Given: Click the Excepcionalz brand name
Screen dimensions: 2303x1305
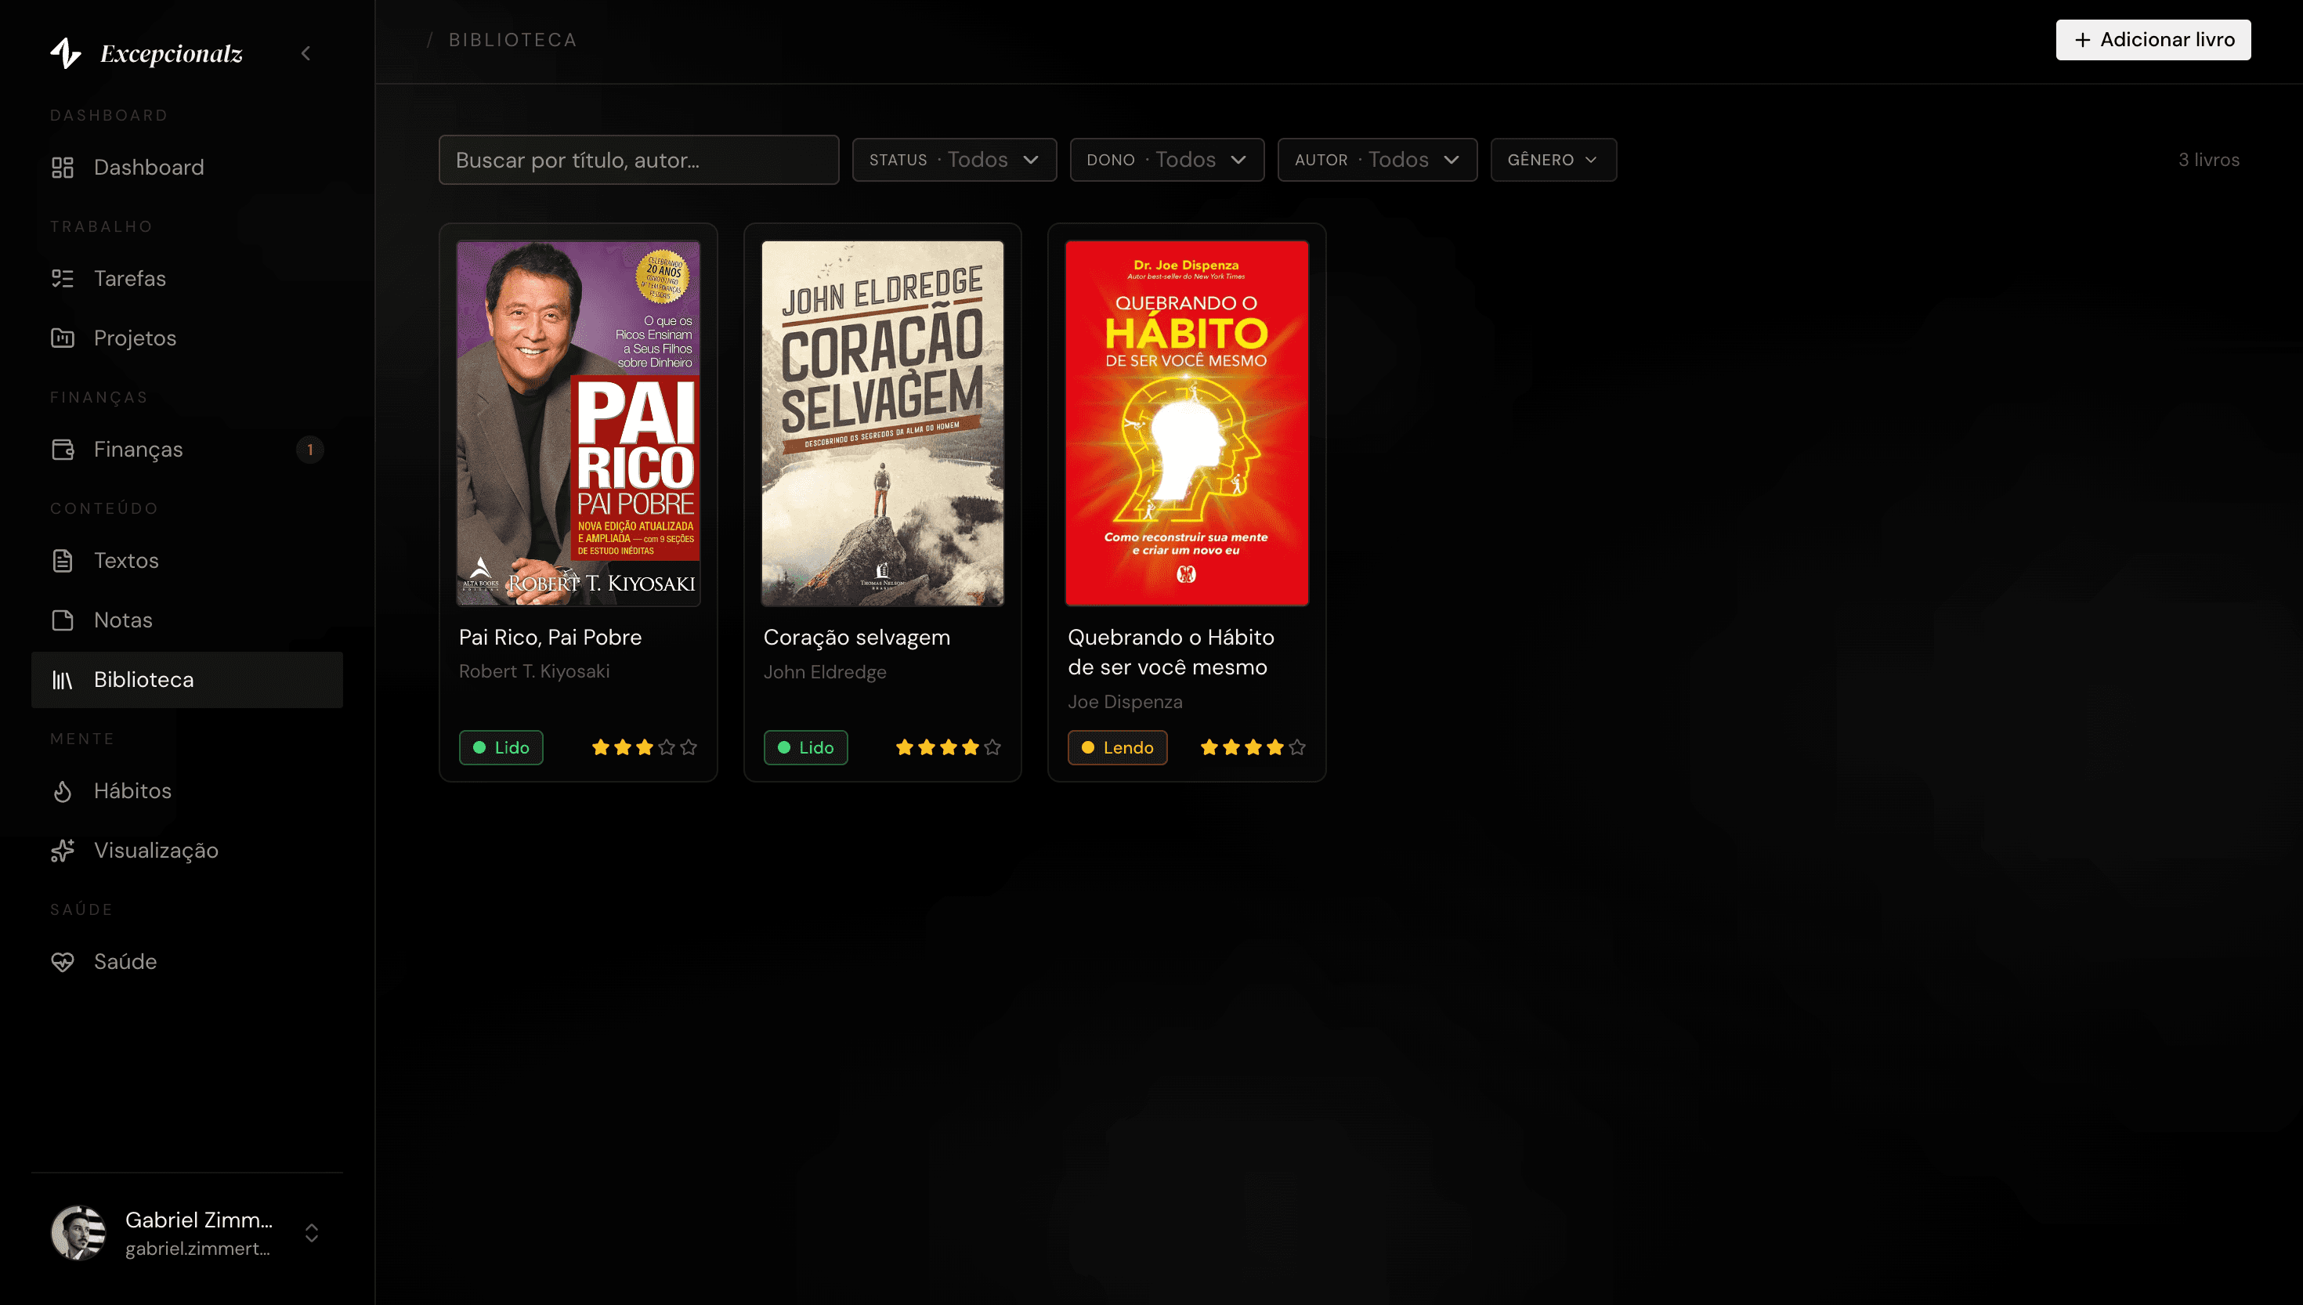Looking at the screenshot, I should (x=171, y=54).
